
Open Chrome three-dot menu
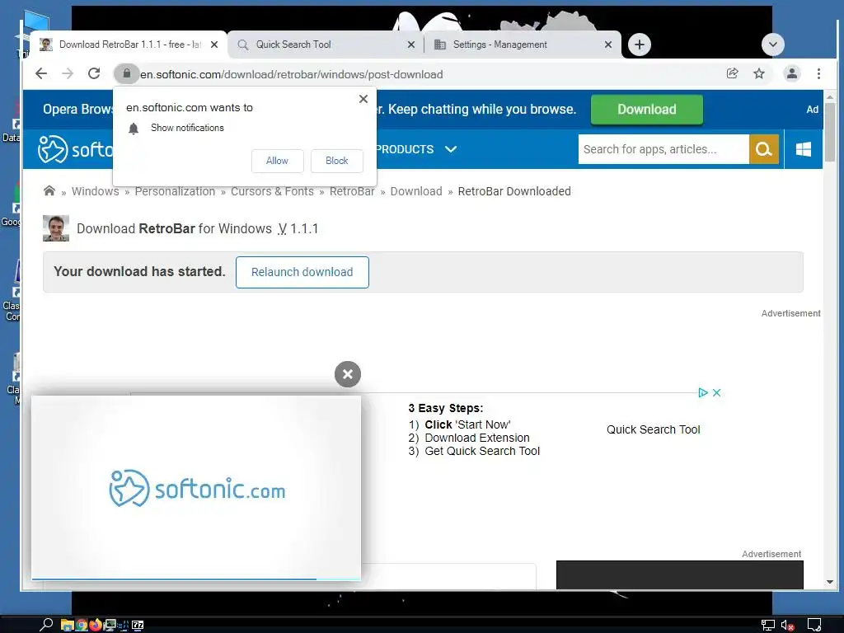click(818, 73)
